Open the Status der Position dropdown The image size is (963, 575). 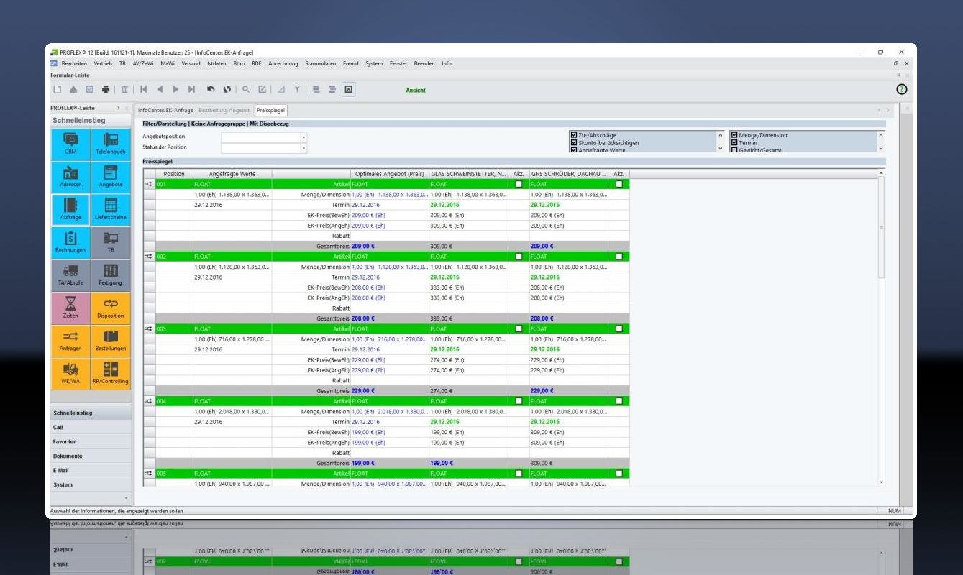click(303, 148)
